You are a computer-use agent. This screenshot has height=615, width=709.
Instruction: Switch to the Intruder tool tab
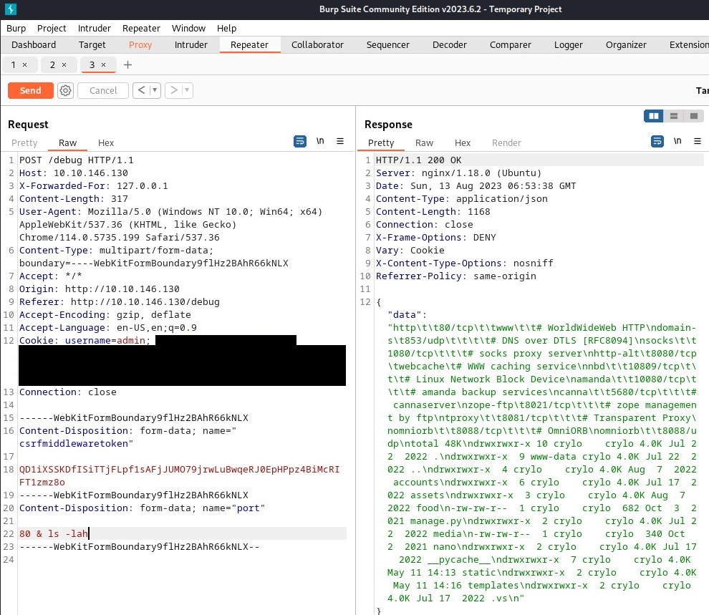[190, 44]
